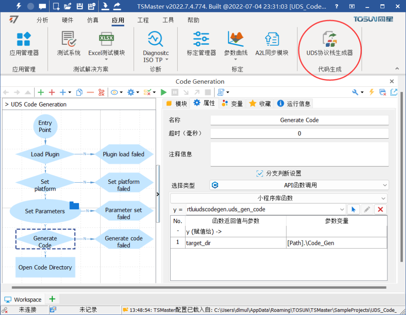
Task: Open the 工程 ribbon menu
Action: pyautogui.click(x=143, y=20)
